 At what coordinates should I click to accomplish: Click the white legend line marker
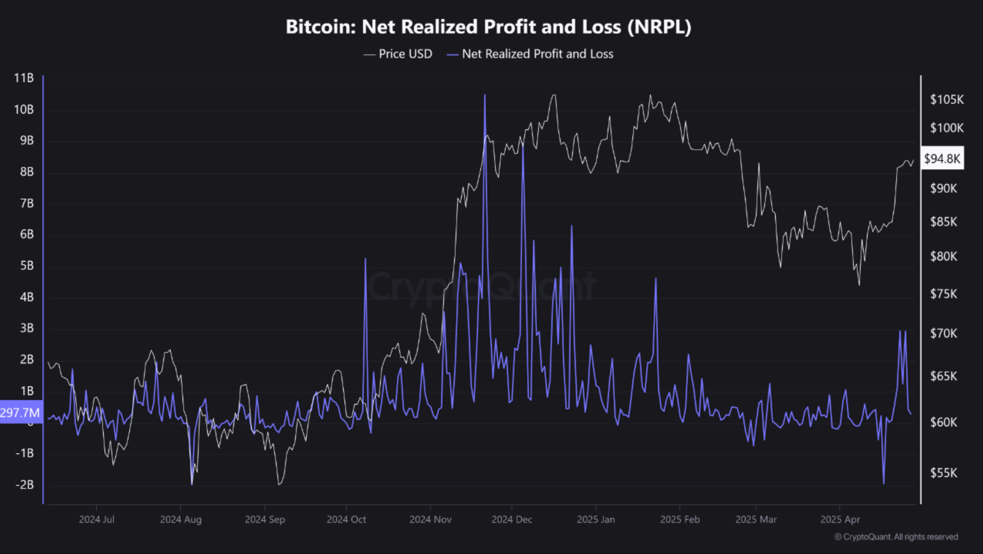pos(369,55)
